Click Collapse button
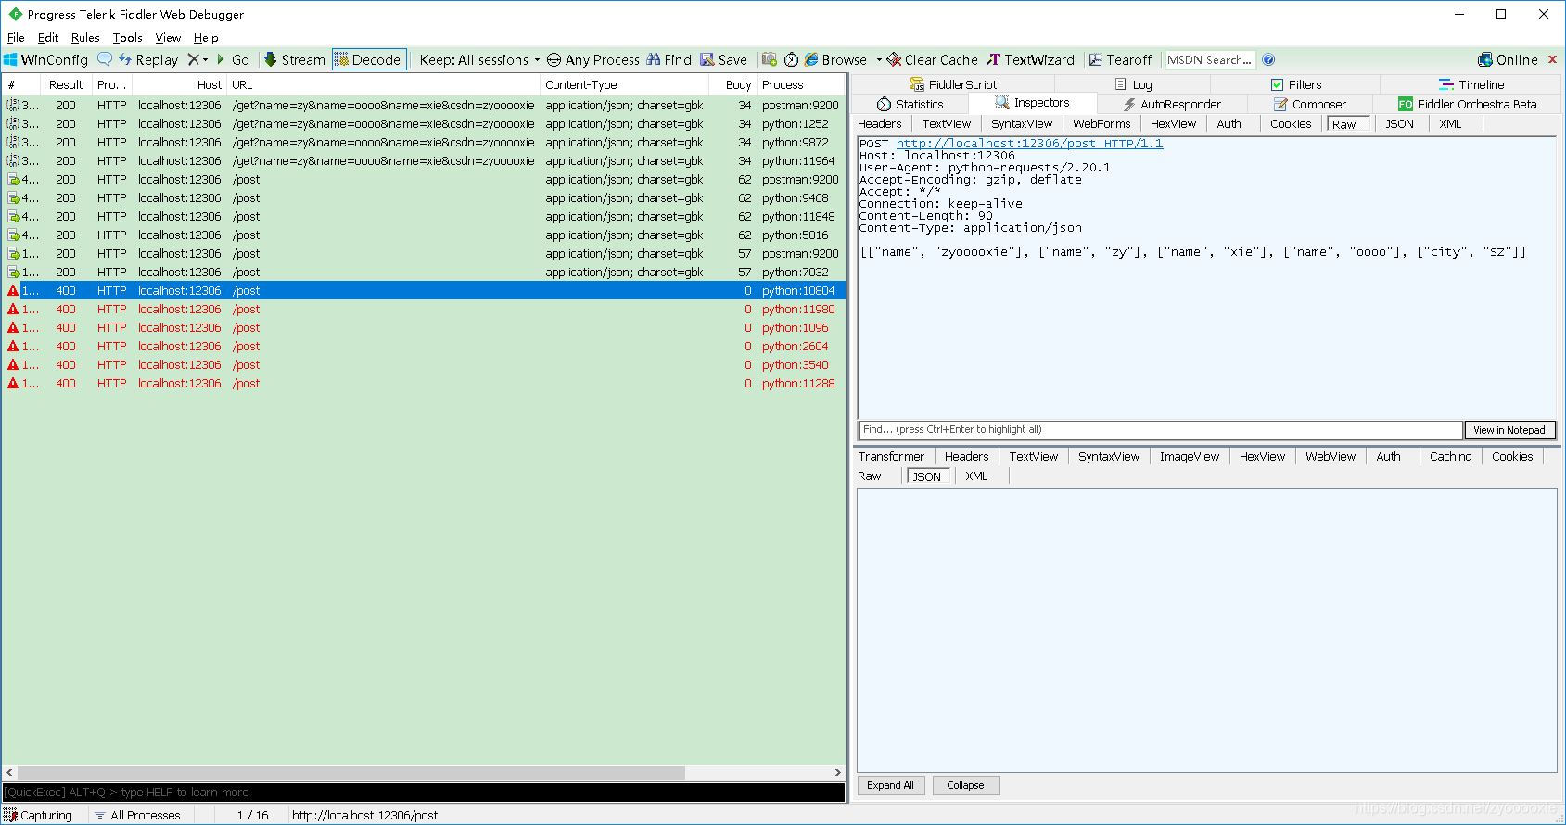The height and width of the screenshot is (825, 1566). click(965, 785)
